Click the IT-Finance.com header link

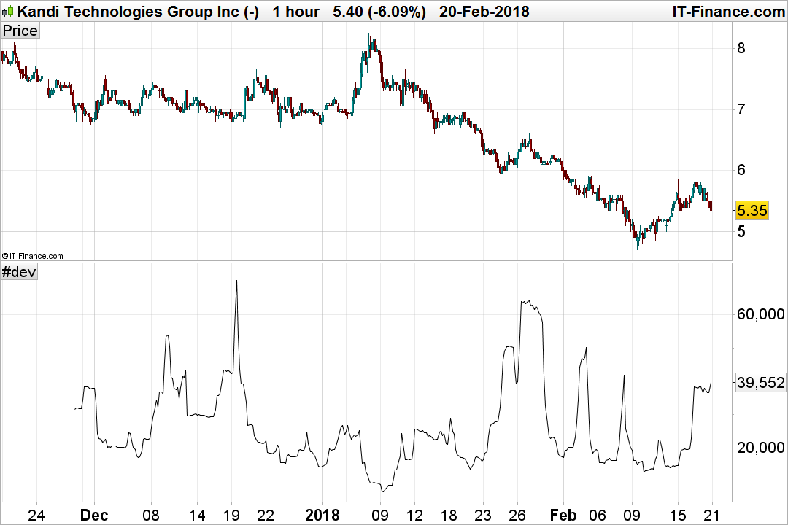coord(728,11)
